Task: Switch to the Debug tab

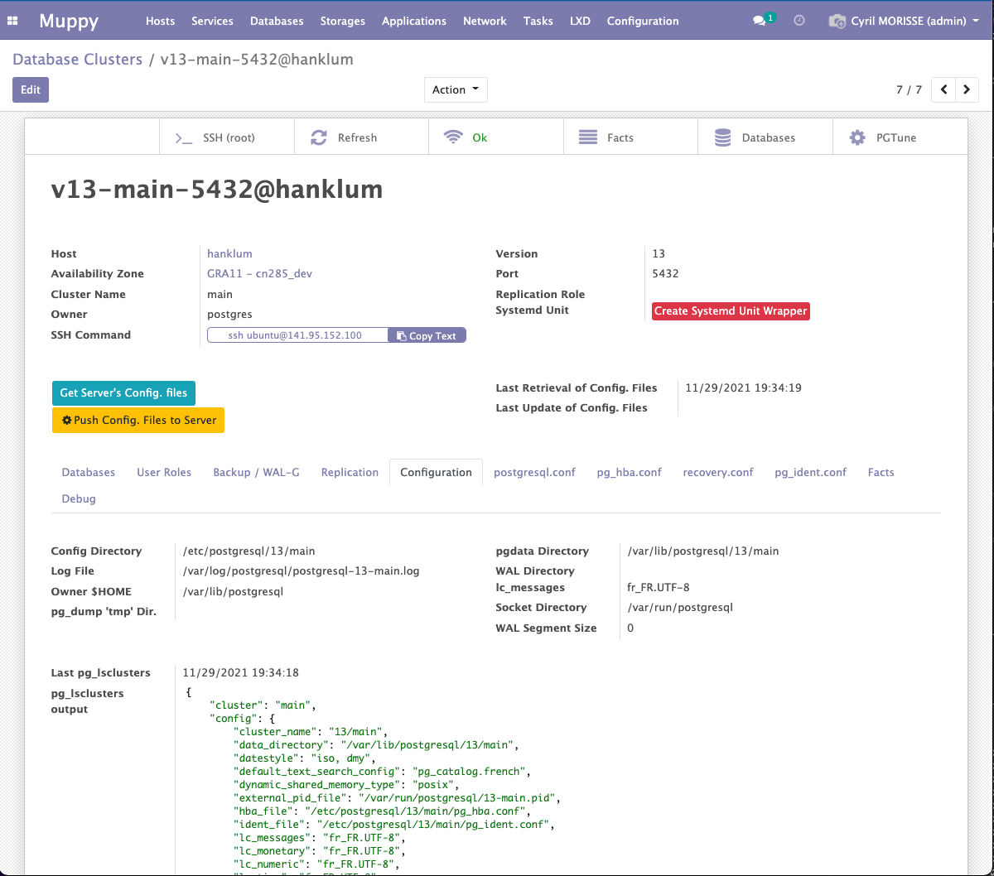Action: tap(79, 498)
